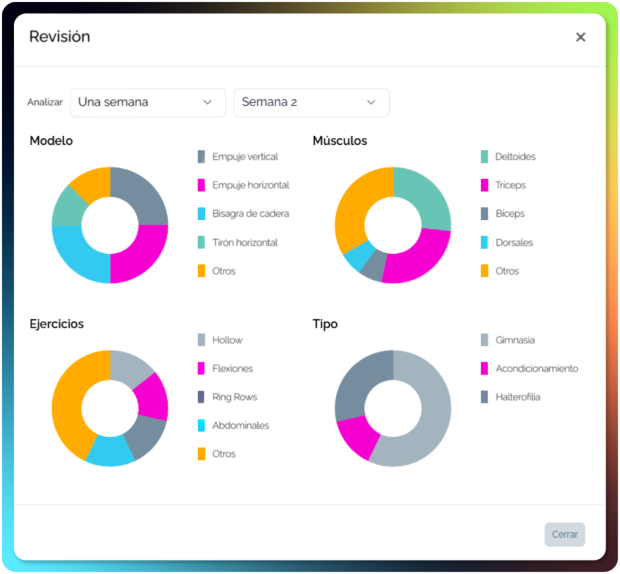
Task: Click the Halterofilia legend item
Action: pyautogui.click(x=510, y=397)
